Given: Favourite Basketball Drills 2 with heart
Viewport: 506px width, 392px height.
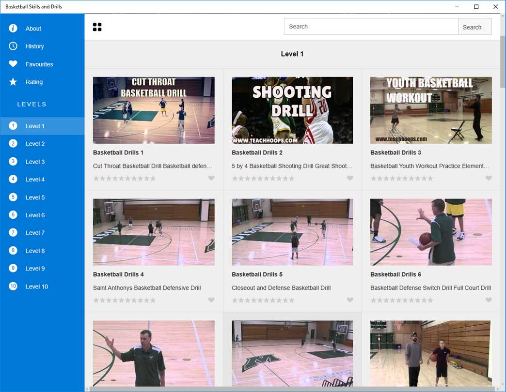Looking at the screenshot, I should click(x=350, y=178).
